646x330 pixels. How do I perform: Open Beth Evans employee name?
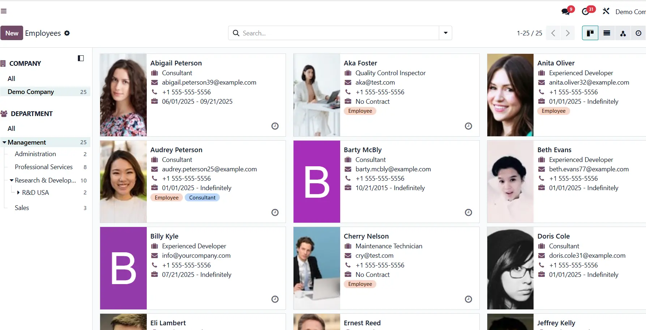pyautogui.click(x=555, y=150)
